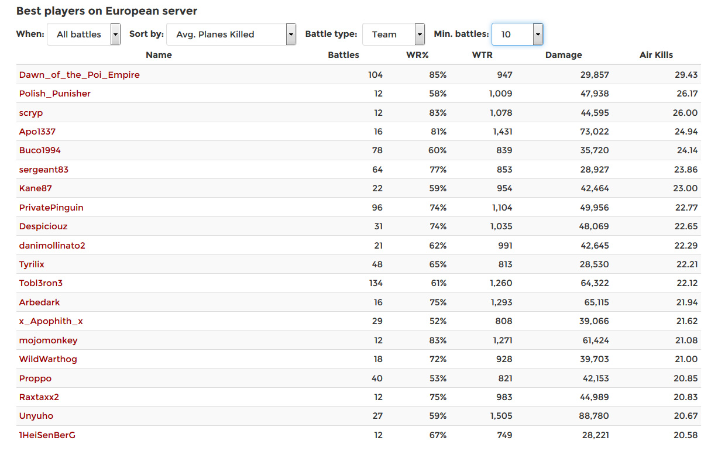The width and height of the screenshot is (718, 458).
Task: Open WildWarthog player link
Action: 48,359
